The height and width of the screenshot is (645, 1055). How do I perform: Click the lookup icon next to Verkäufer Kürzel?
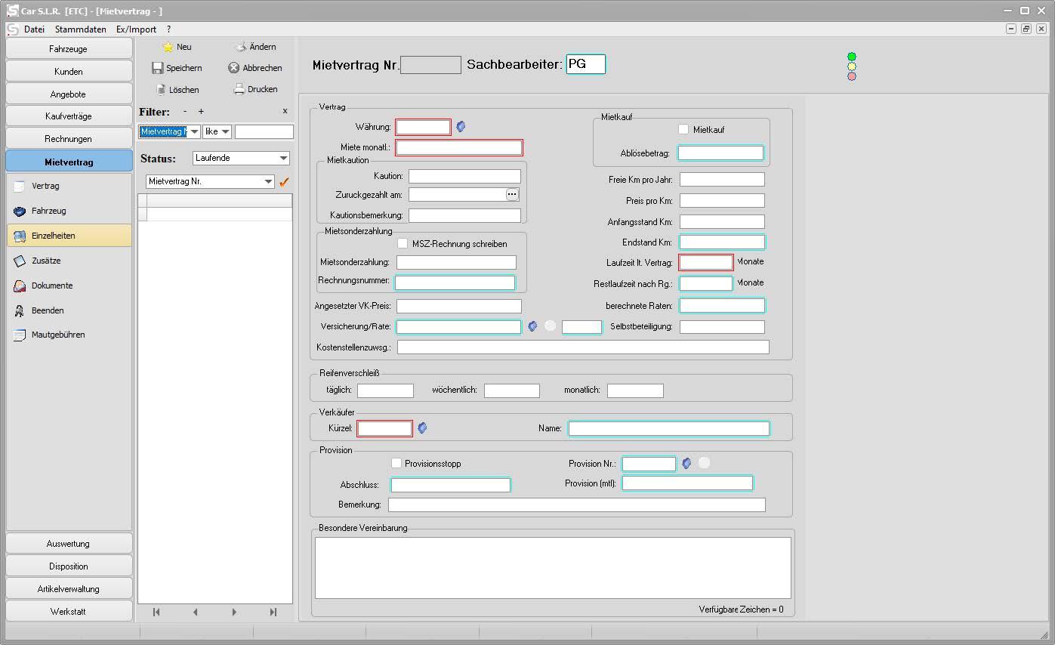click(x=423, y=428)
